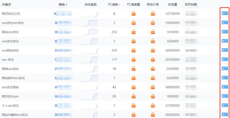Open ranking link for 个人seo优化
230x118 pixels.
(63, 106)
